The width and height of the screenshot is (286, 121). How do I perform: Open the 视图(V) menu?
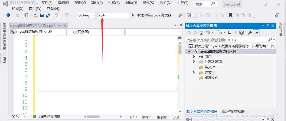click(x=80, y=3)
